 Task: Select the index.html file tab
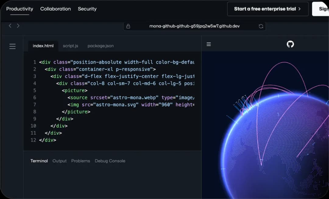(43, 46)
